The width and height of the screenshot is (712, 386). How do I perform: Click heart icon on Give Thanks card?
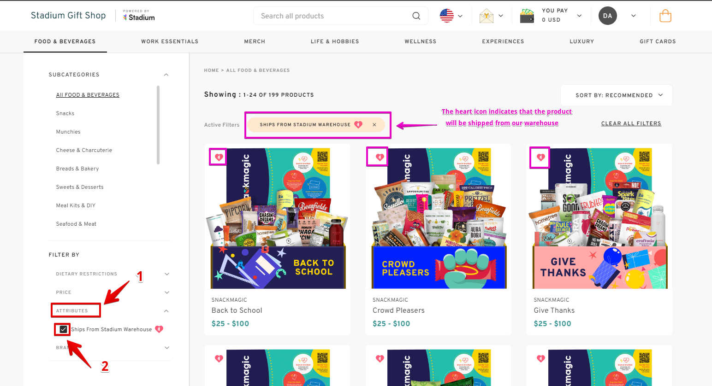540,157
